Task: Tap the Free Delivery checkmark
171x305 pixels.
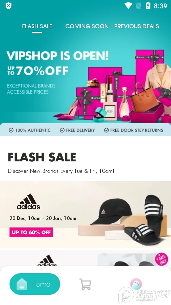Action: click(62, 130)
